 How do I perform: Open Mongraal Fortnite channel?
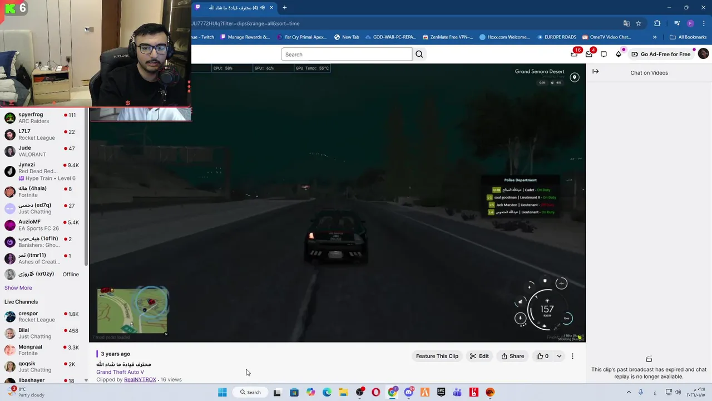43,350
